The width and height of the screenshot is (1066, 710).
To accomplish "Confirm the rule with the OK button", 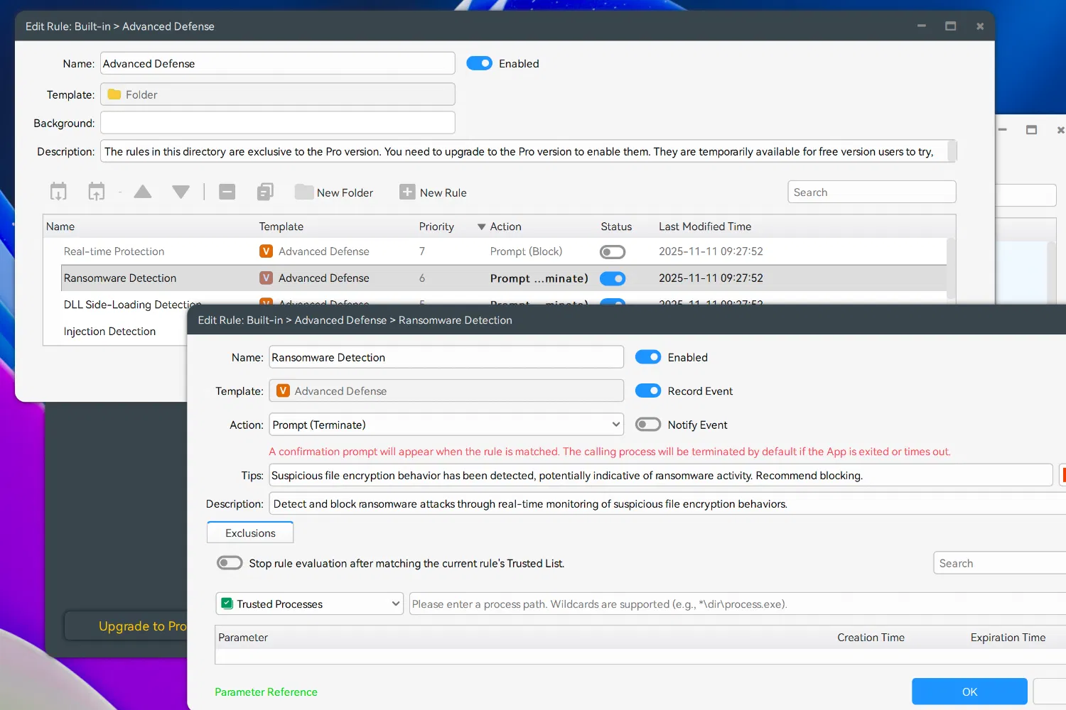I will click(x=969, y=692).
